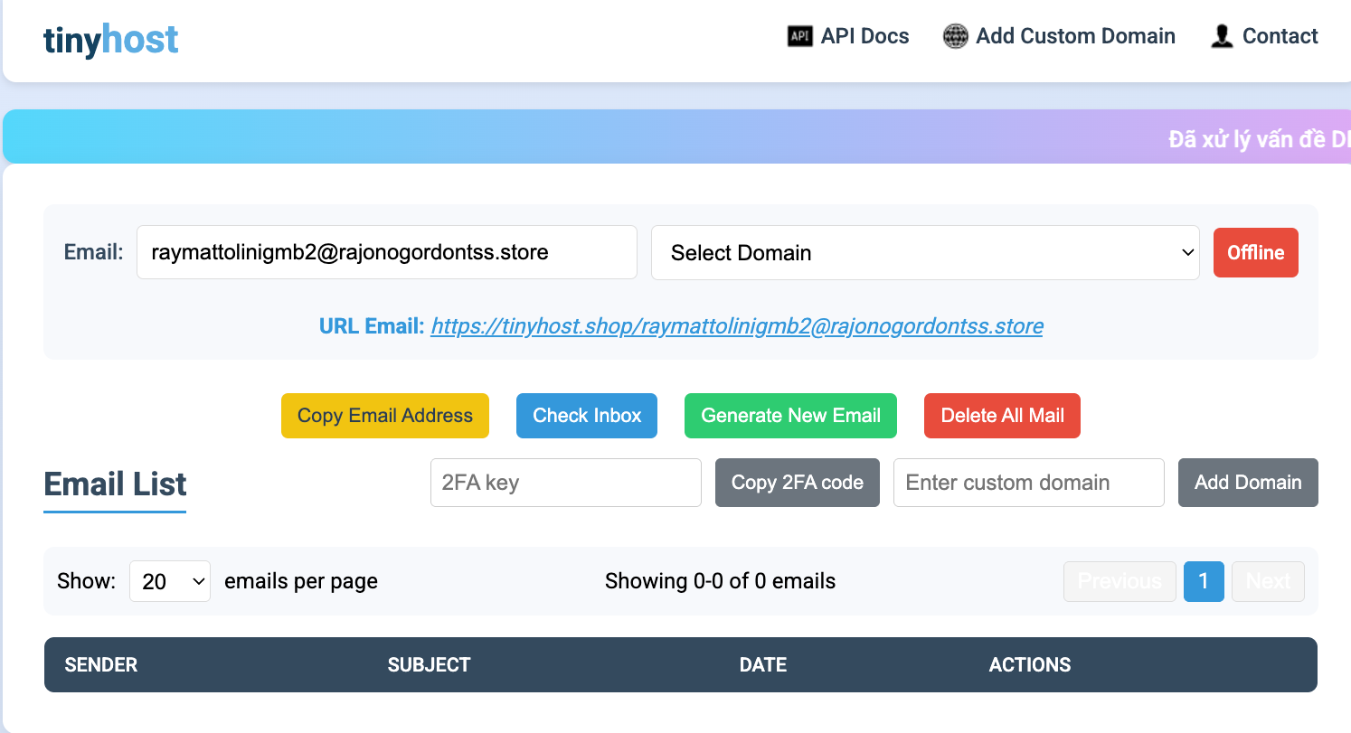Click inside the 2FA key input field
The width and height of the screenshot is (1351, 733).
tap(565, 483)
